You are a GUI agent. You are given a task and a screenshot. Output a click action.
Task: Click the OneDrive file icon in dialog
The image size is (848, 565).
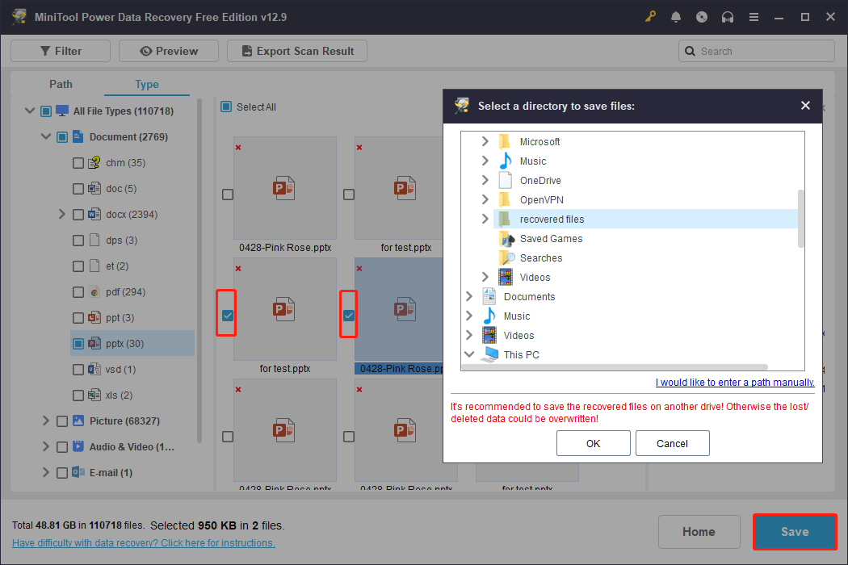point(505,180)
